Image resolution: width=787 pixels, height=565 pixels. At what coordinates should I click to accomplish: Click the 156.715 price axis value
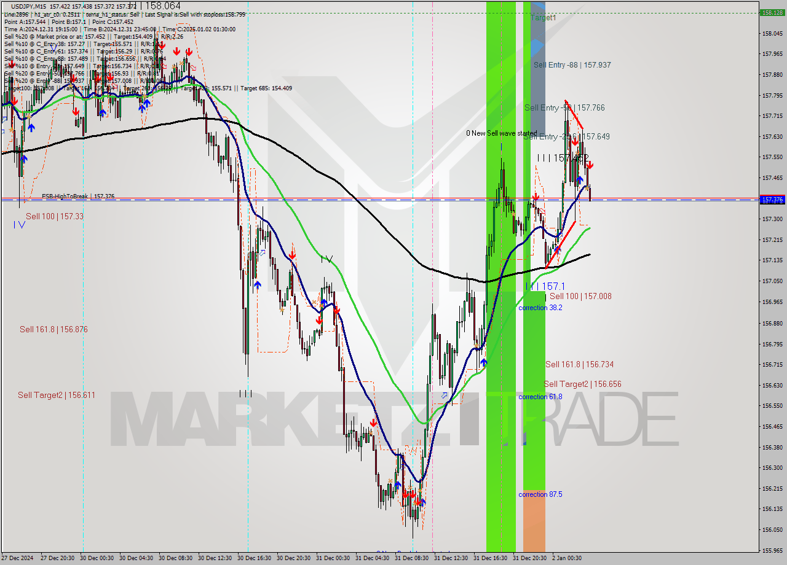pyautogui.click(x=772, y=365)
